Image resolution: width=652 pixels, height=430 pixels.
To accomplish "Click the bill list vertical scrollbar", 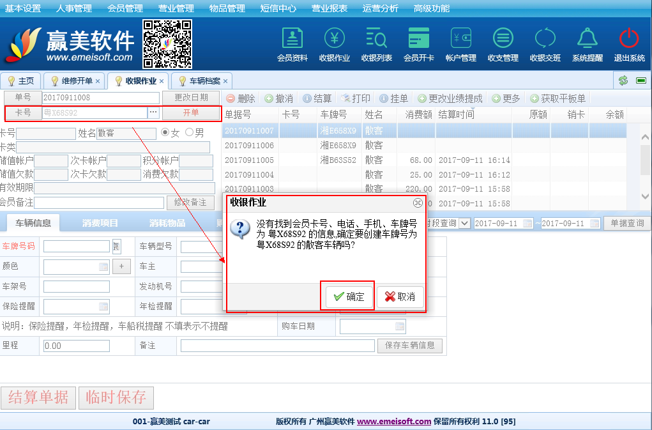I will click(x=646, y=153).
